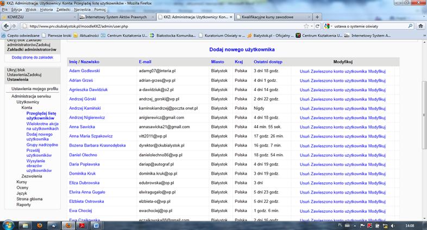Open the Windows Start orb
Viewport: 427px width, 230px height.
tap(8, 225)
